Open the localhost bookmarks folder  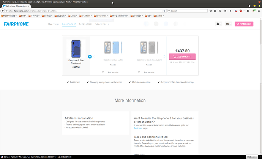click(85, 16)
